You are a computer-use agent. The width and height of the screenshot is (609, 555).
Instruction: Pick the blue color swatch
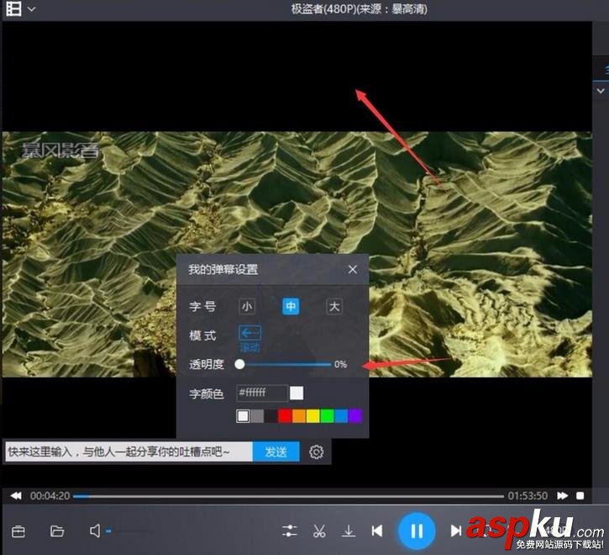click(x=341, y=415)
